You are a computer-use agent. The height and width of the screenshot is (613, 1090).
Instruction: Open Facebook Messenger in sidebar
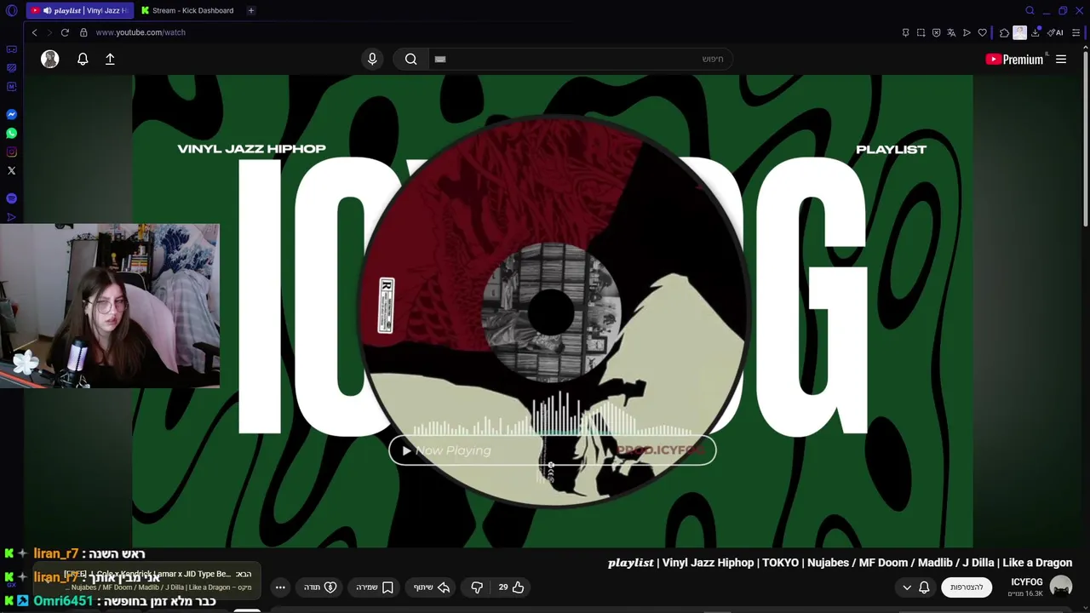11,114
